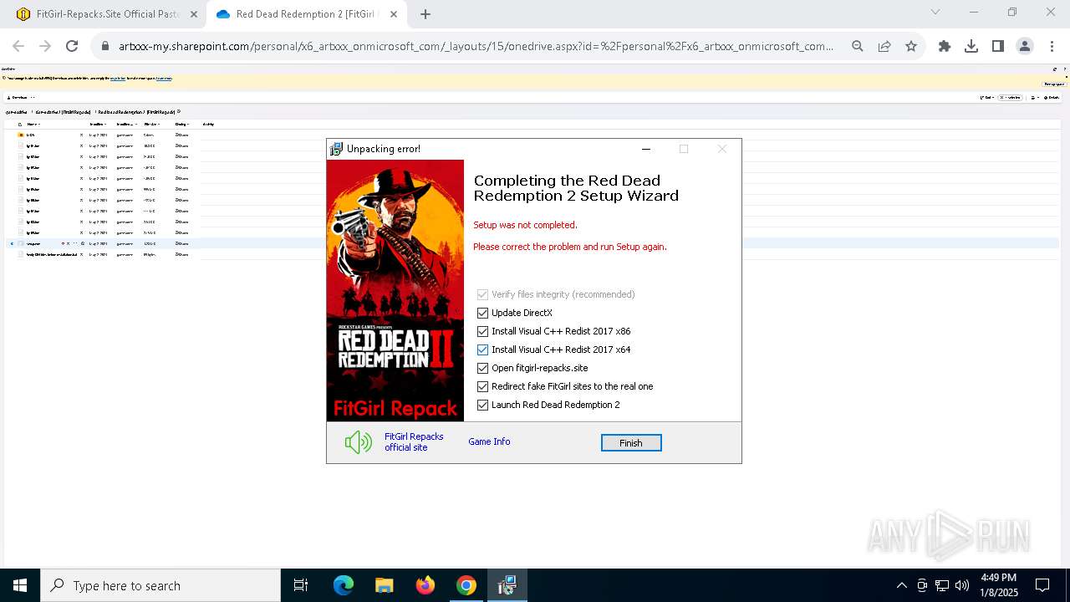Open Chrome three-dot menu
Screen dimensions: 1070x602
1052,47
